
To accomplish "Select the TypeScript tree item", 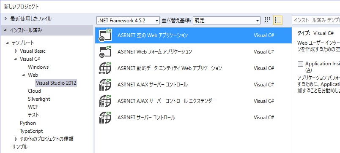I will 31,131.
